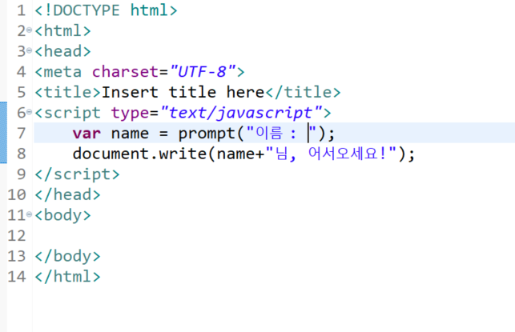
Task: Click the 'charset' attribute name
Action: [x=125, y=71]
